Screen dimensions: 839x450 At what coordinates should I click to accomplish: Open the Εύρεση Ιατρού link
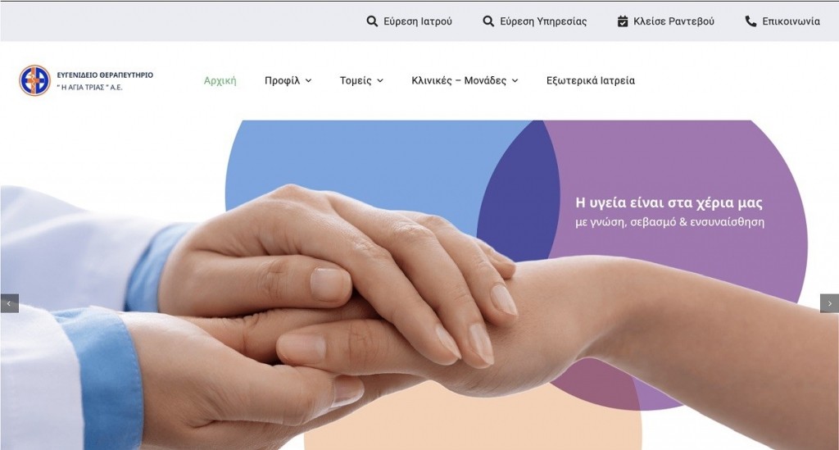coord(417,21)
